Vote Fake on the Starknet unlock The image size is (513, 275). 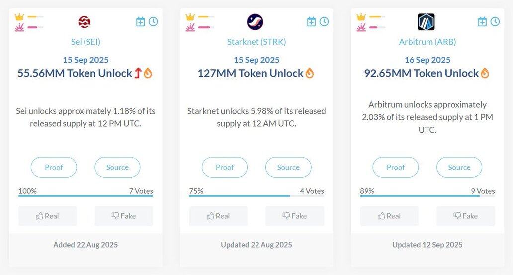[x=294, y=216]
